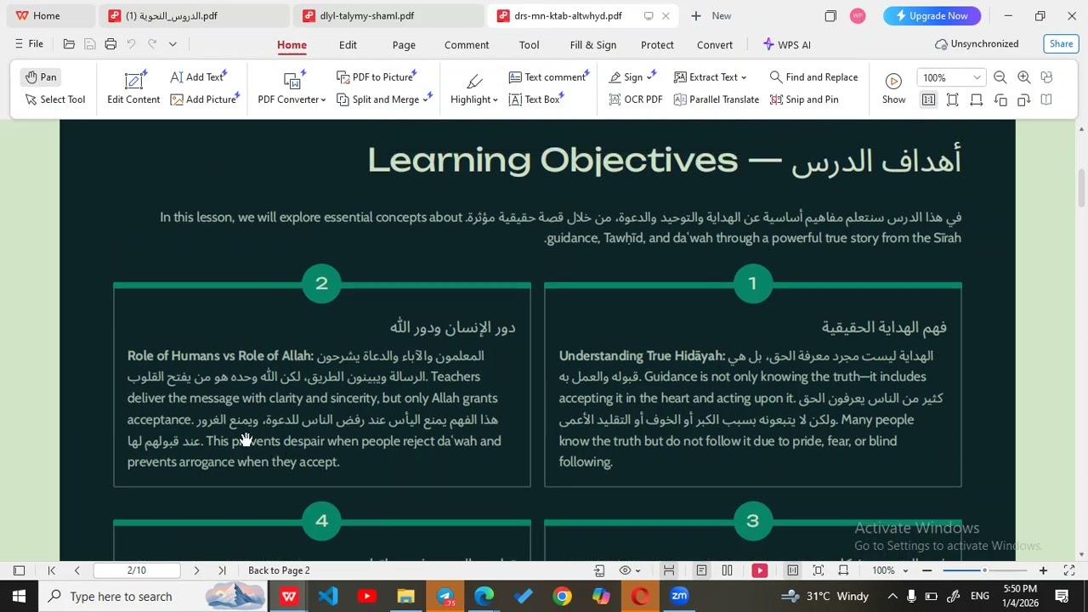The image size is (1088, 612).
Task: Click Upgrade Now button
Action: [932, 15]
